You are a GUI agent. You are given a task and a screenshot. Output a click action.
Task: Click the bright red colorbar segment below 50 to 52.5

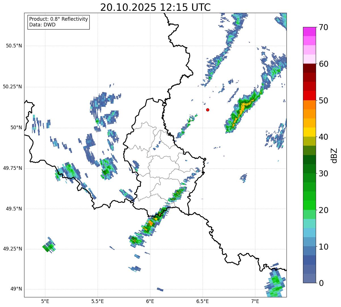click(x=309, y=96)
